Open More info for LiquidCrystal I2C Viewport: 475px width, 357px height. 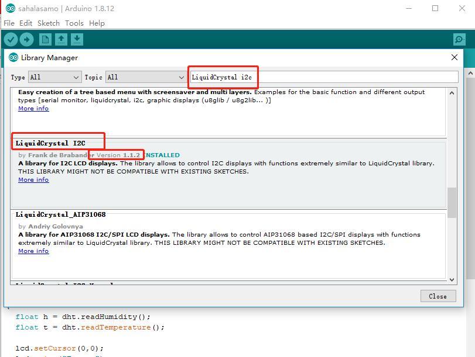(x=33, y=180)
